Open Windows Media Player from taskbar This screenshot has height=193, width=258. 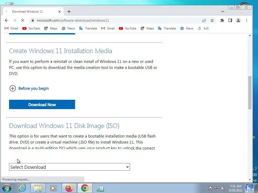(x=53, y=188)
